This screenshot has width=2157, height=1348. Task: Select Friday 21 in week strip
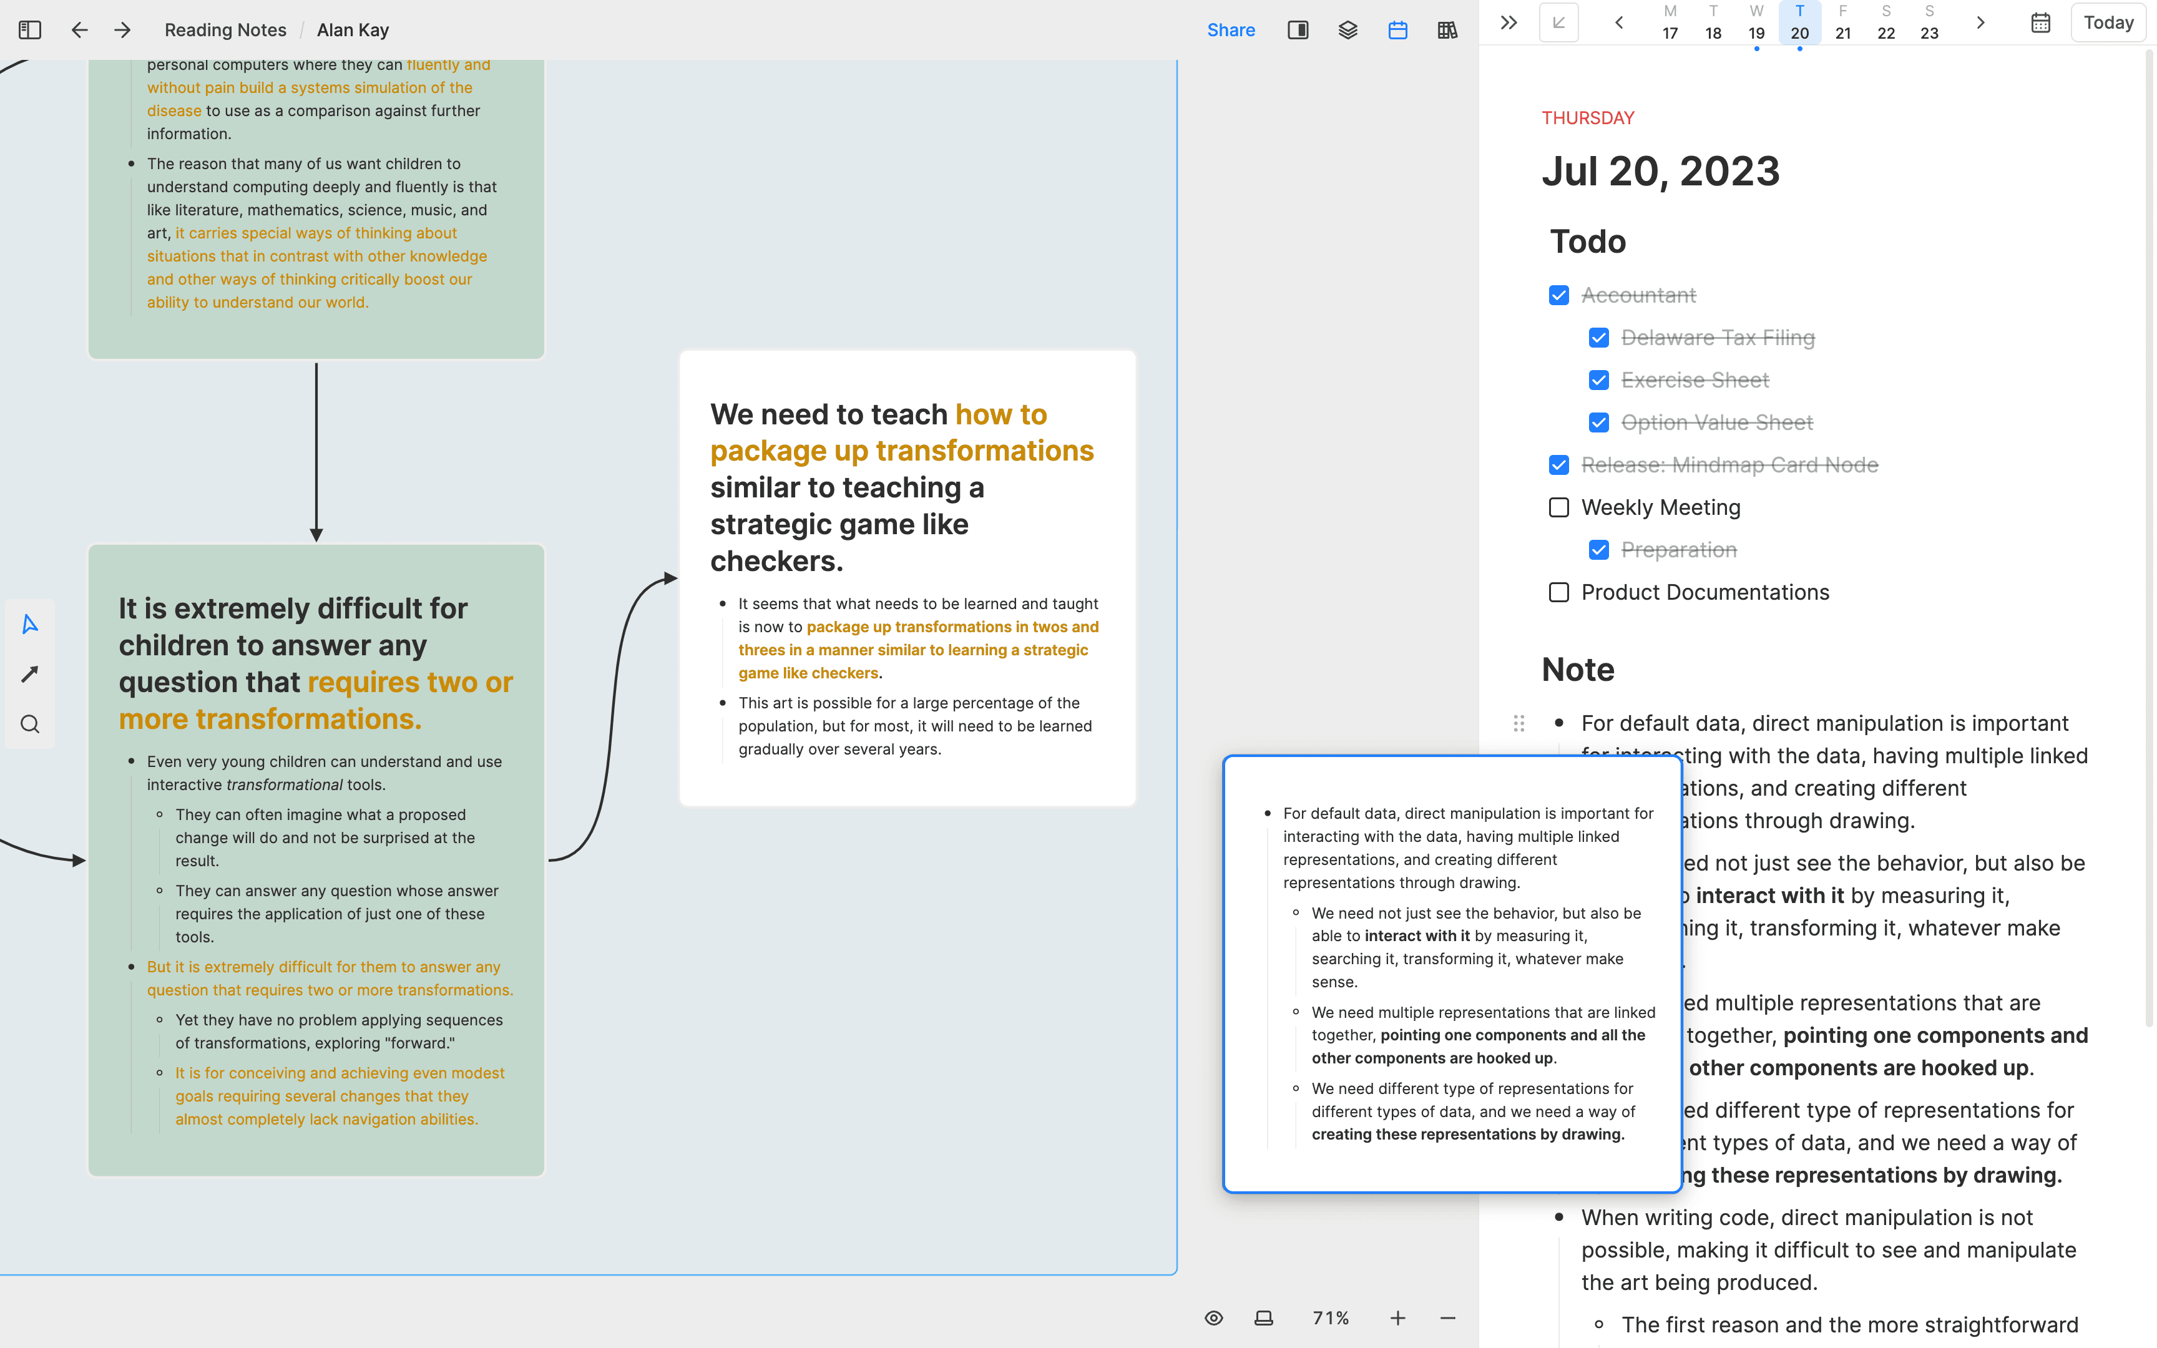[x=1843, y=22]
